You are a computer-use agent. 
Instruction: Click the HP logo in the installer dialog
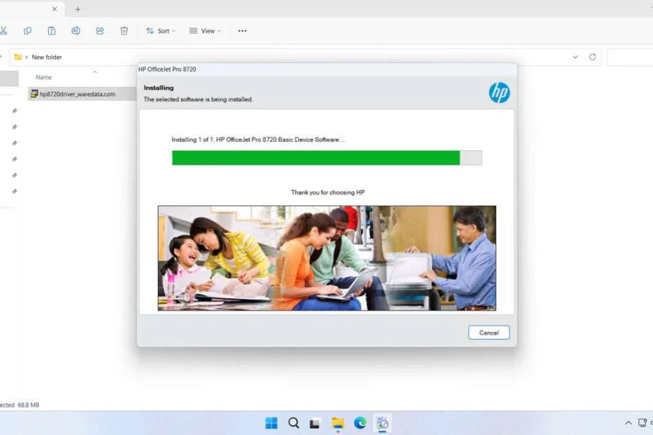pos(499,92)
